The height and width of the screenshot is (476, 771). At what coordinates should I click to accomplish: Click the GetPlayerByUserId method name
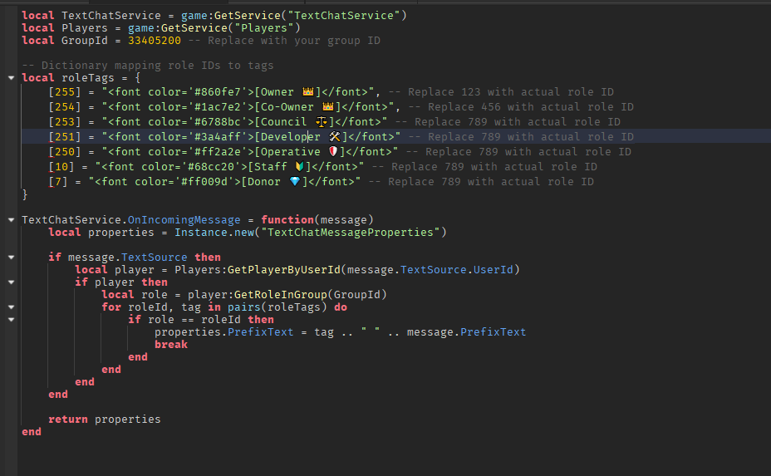[x=283, y=269]
